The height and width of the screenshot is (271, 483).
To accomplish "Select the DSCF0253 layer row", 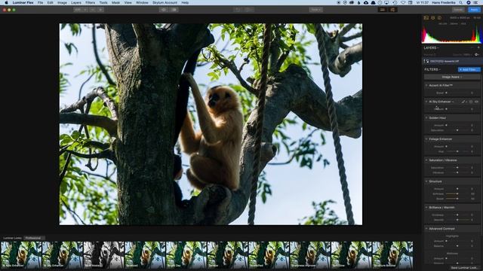I will click(x=452, y=62).
